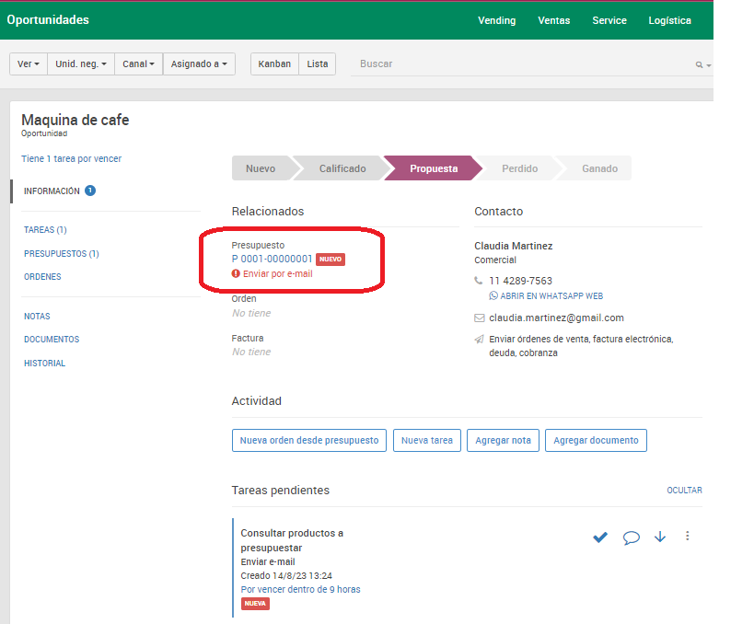Viewport: 754px width, 624px height.
Task: Click the down arrow icon on task
Action: click(660, 537)
